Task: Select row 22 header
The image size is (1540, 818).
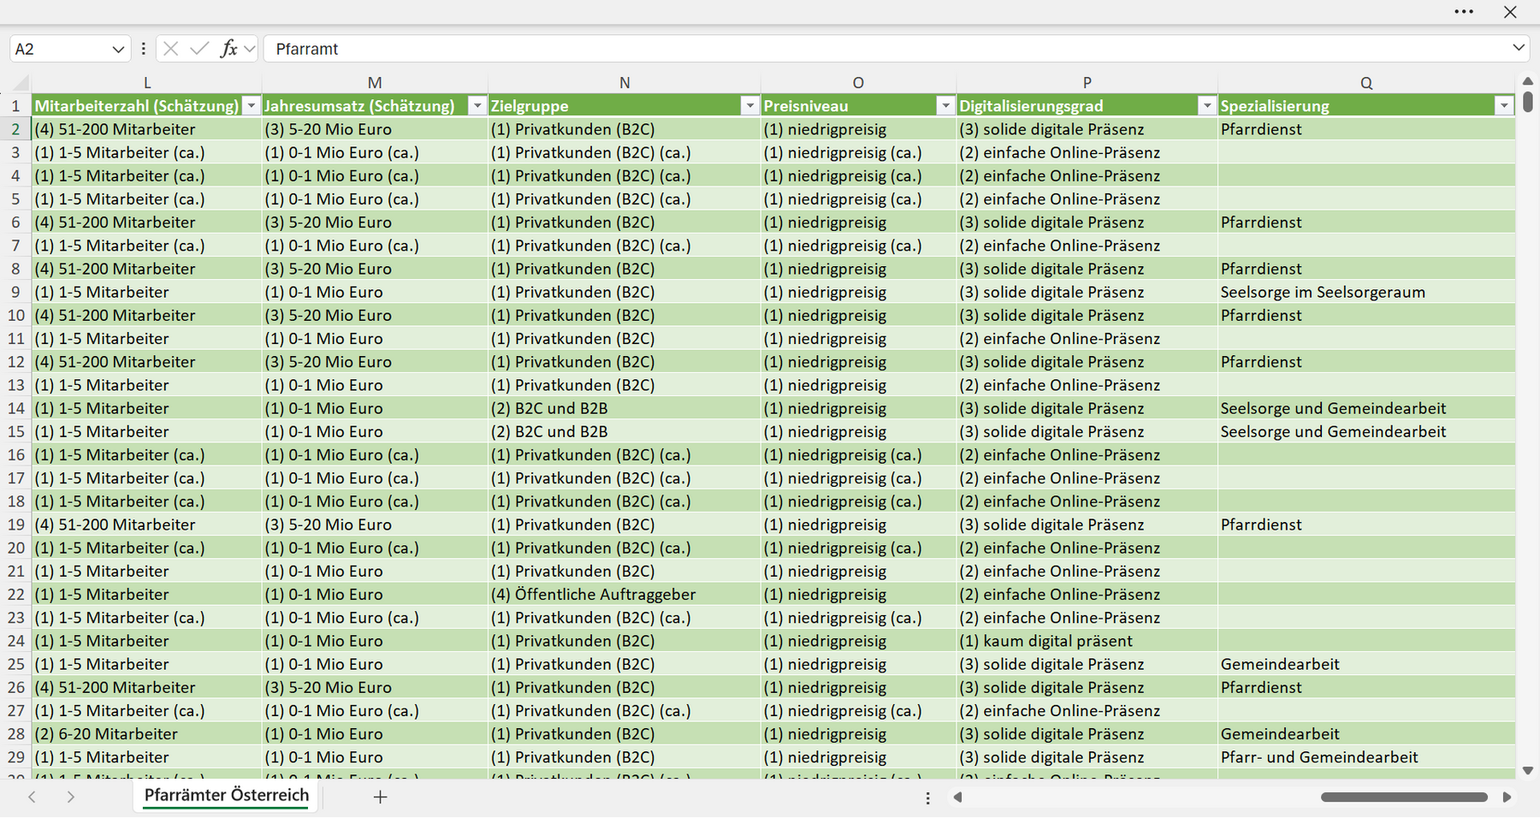Action: click(x=15, y=595)
